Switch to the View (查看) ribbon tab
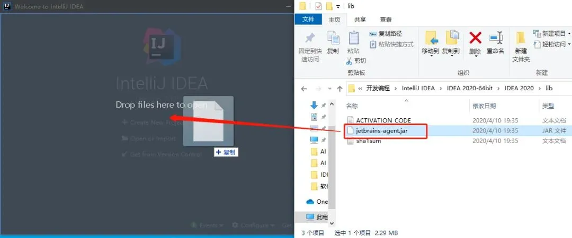This screenshot has width=572, height=238. pos(386,20)
